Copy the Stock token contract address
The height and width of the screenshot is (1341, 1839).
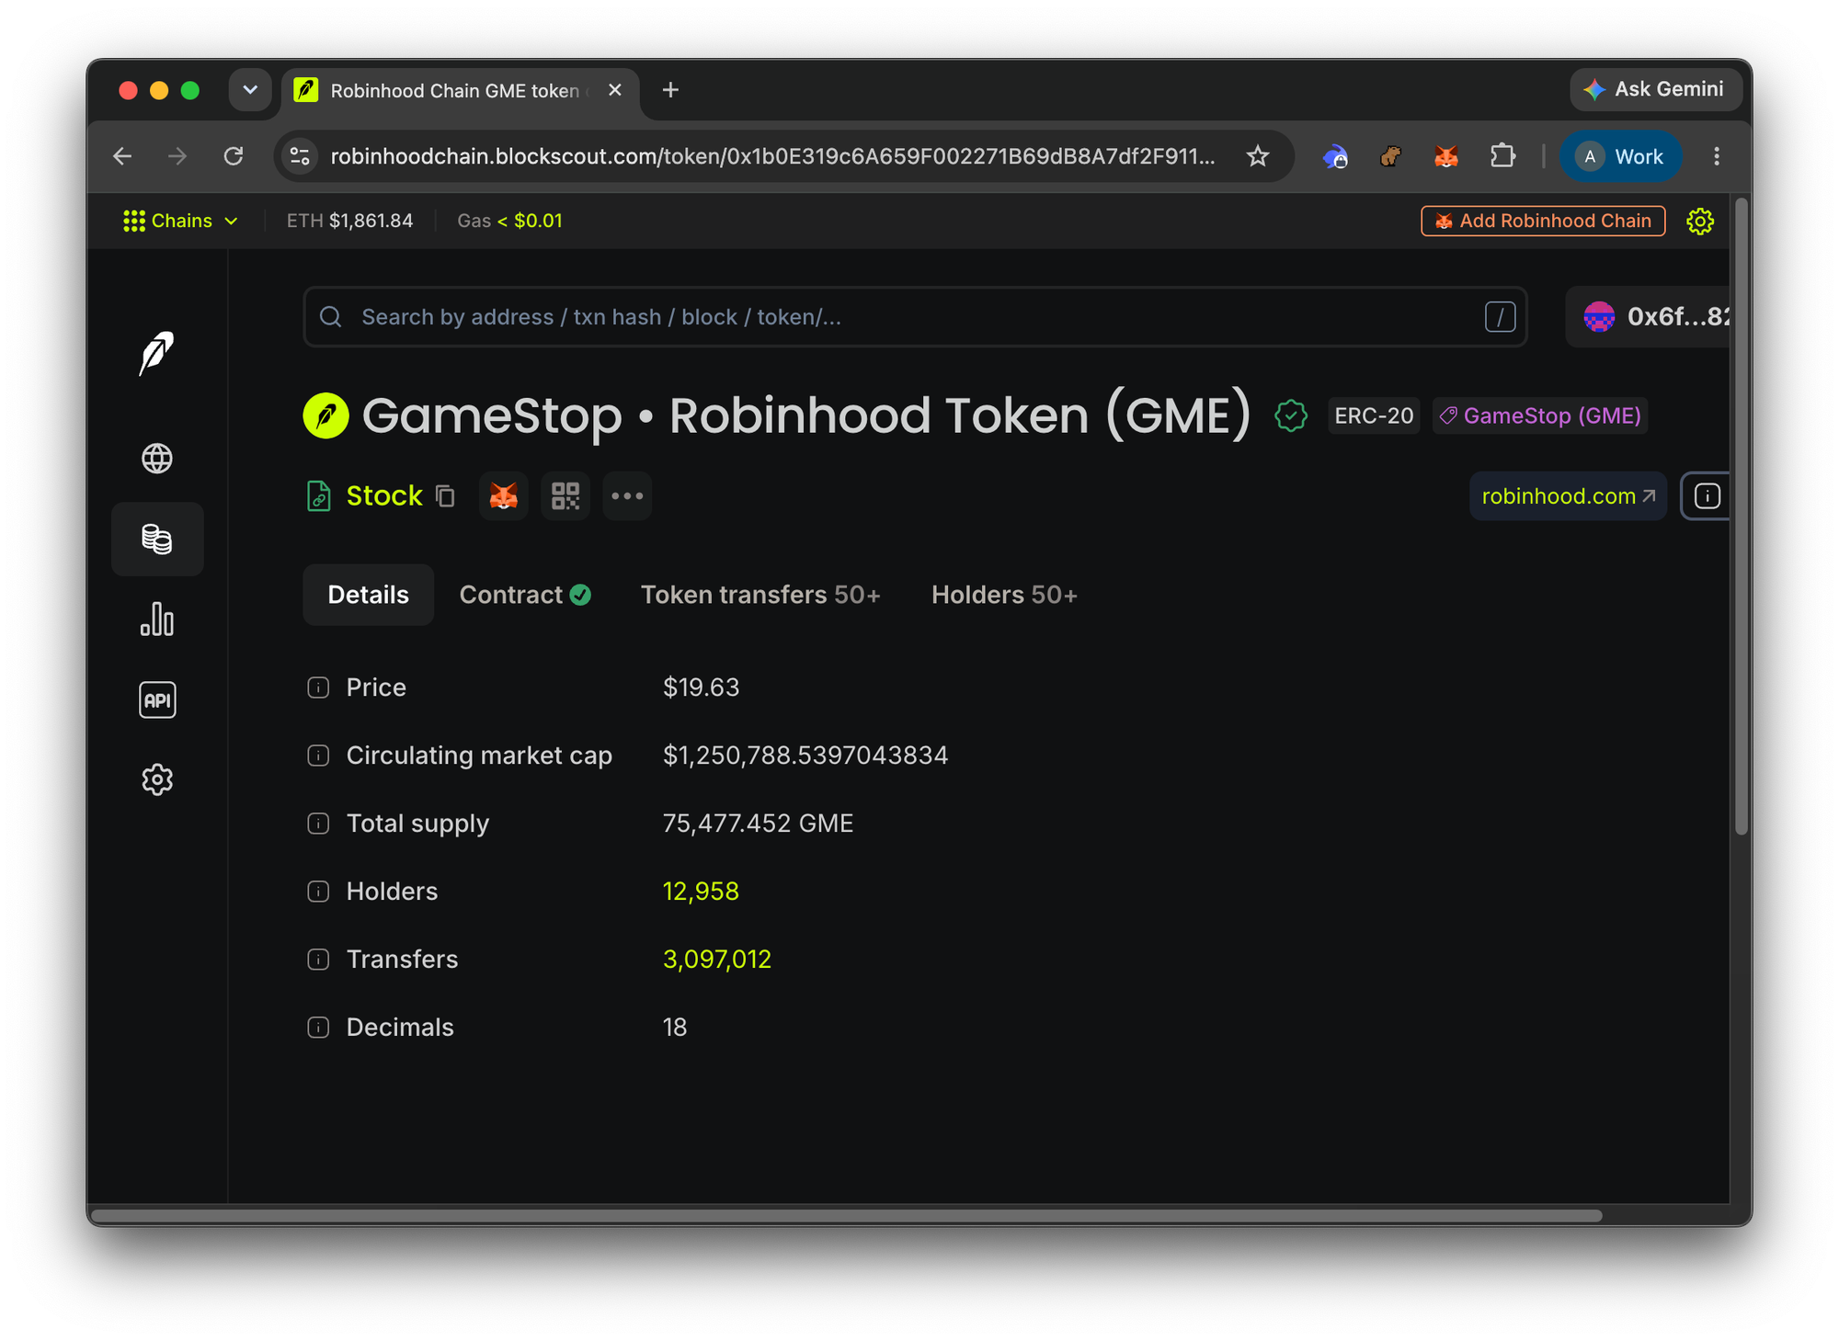[446, 496]
